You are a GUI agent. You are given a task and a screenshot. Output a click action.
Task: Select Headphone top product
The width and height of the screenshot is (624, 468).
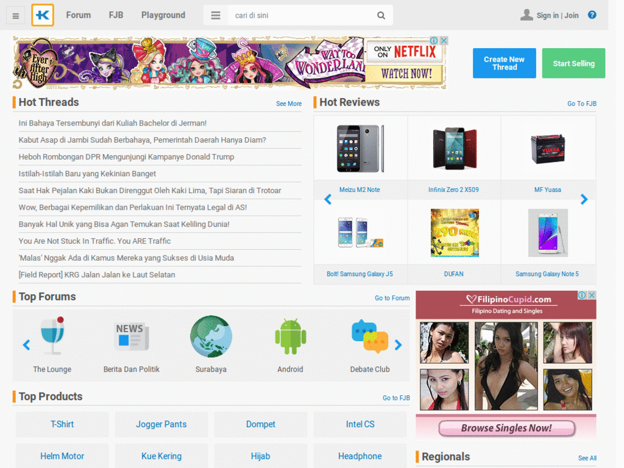[x=360, y=456]
